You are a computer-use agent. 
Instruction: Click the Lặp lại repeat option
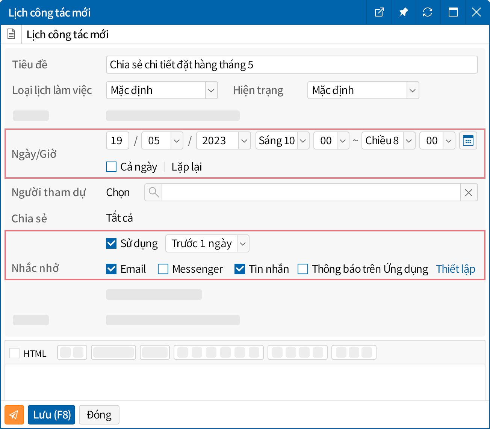(x=186, y=167)
